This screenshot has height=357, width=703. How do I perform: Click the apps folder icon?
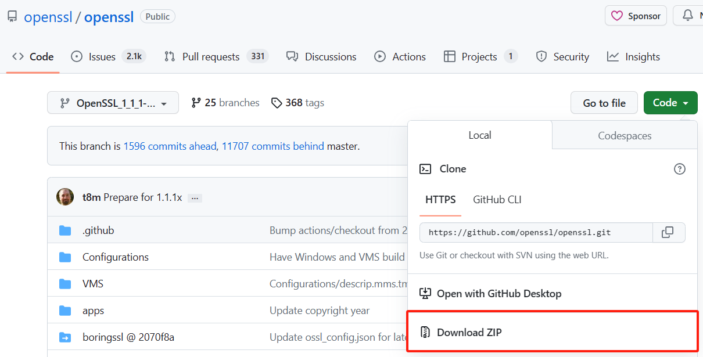[65, 311]
